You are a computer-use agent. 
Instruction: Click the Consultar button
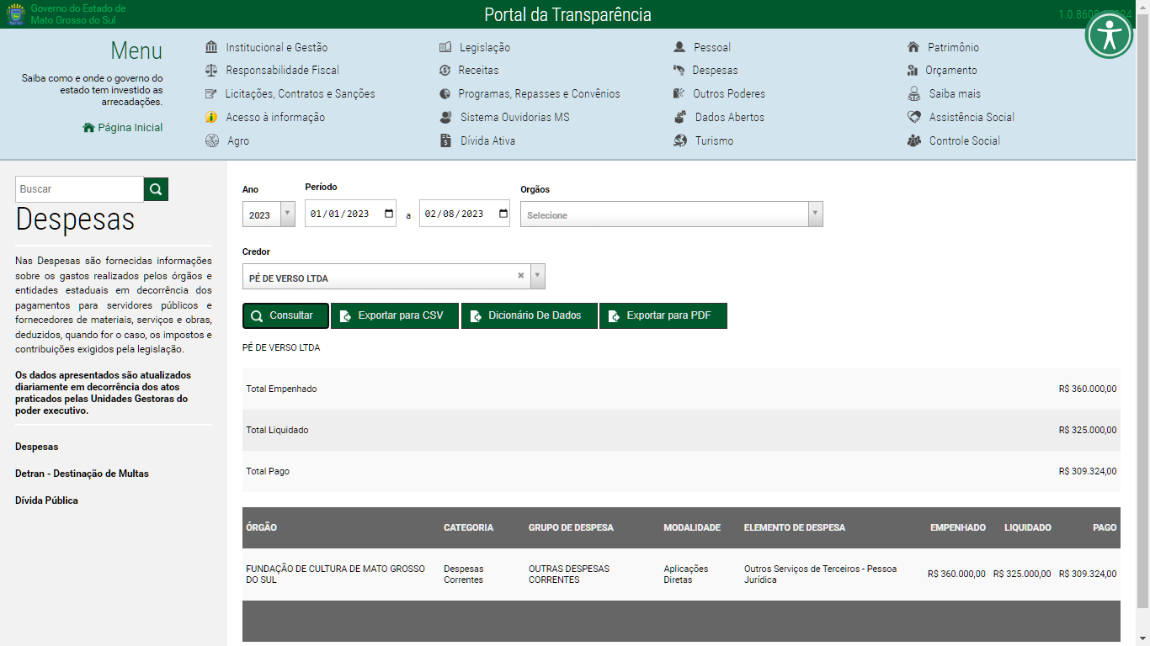pos(285,315)
